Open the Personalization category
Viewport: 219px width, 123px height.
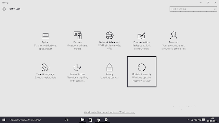click(x=141, y=41)
